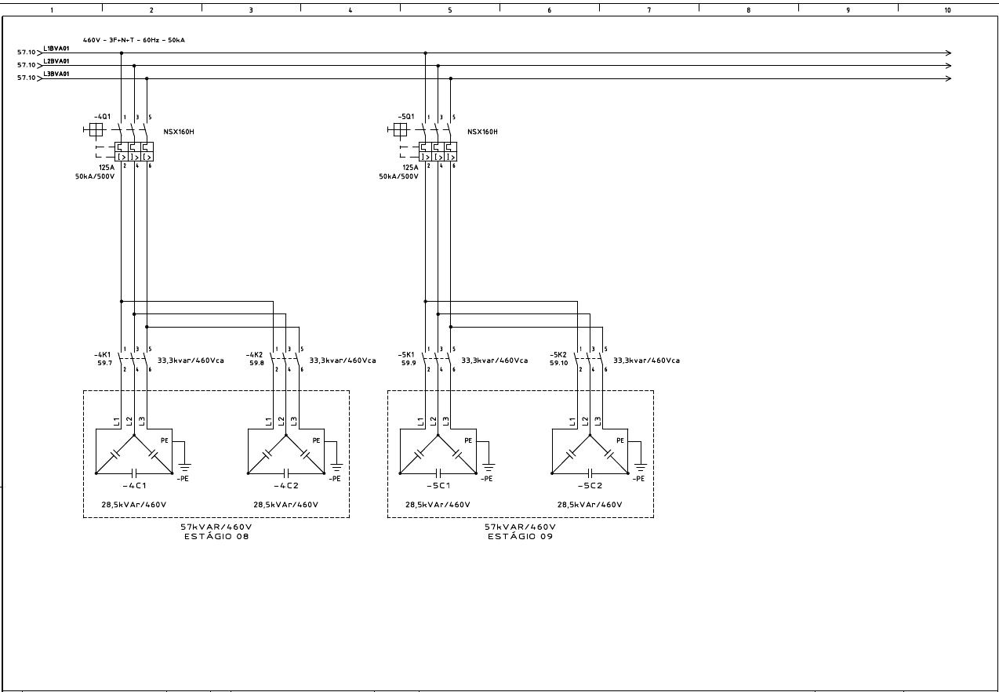Viewport: 999px width, 692px height.
Task: Click grid column header number 10
Action: point(947,9)
